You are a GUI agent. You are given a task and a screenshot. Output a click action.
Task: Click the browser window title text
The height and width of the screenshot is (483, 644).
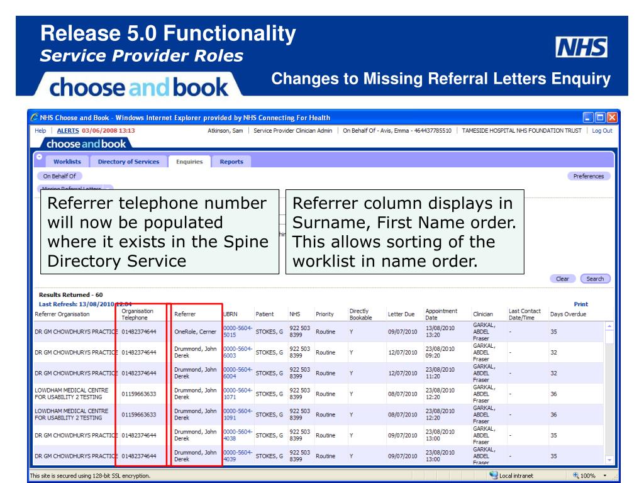pos(185,118)
